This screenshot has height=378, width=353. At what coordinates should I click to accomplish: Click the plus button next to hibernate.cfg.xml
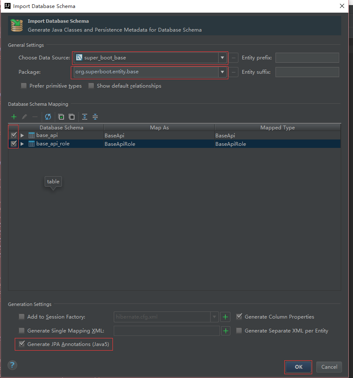pos(225,317)
